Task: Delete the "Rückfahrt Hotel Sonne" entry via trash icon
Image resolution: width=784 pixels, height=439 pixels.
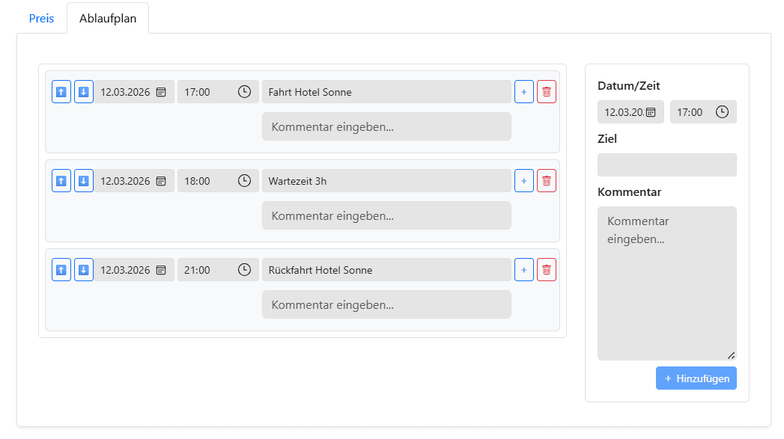Action: click(x=546, y=269)
